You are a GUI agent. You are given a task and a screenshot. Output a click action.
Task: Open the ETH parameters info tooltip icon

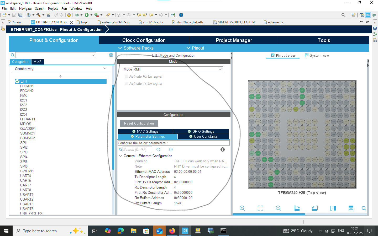coord(222,149)
